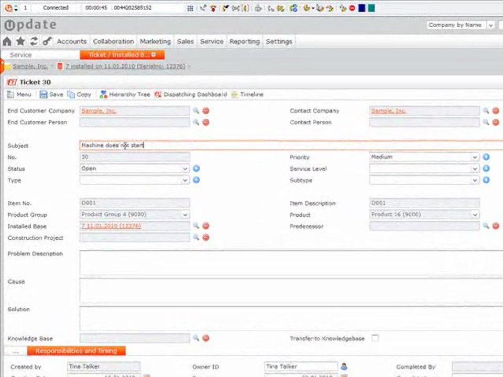Tick the Transfer to Knowledgebase checkbox
The image size is (503, 377).
click(x=375, y=338)
